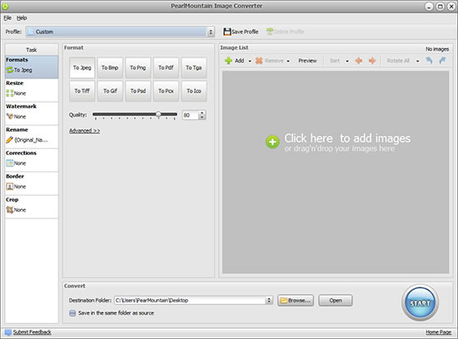Select the To Png format button
Screen dimensions: 458x339
coord(138,67)
